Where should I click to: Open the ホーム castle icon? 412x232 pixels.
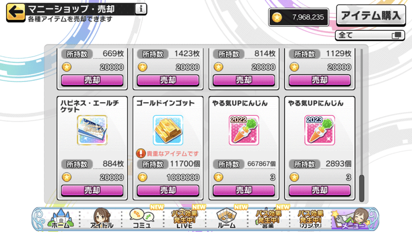60,218
